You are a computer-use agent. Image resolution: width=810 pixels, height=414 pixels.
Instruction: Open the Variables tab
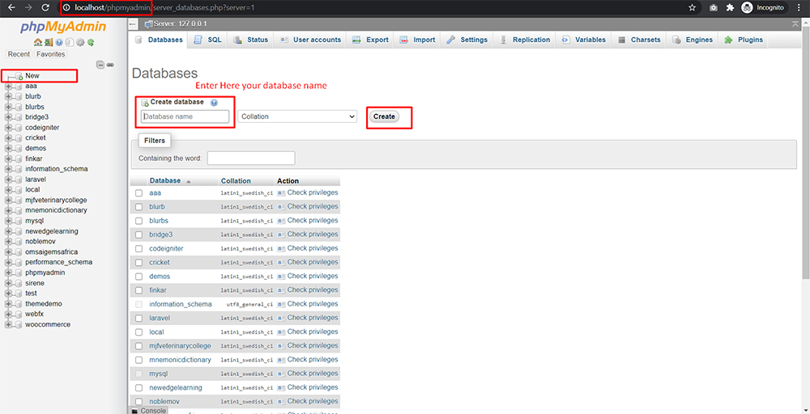pos(584,40)
